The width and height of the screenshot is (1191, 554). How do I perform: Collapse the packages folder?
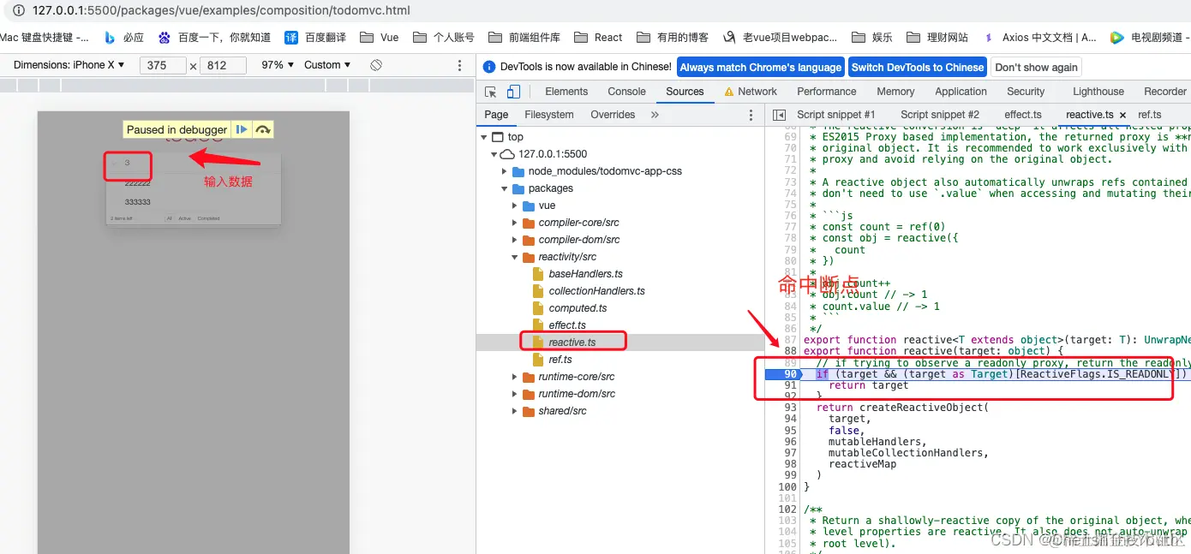(x=505, y=188)
